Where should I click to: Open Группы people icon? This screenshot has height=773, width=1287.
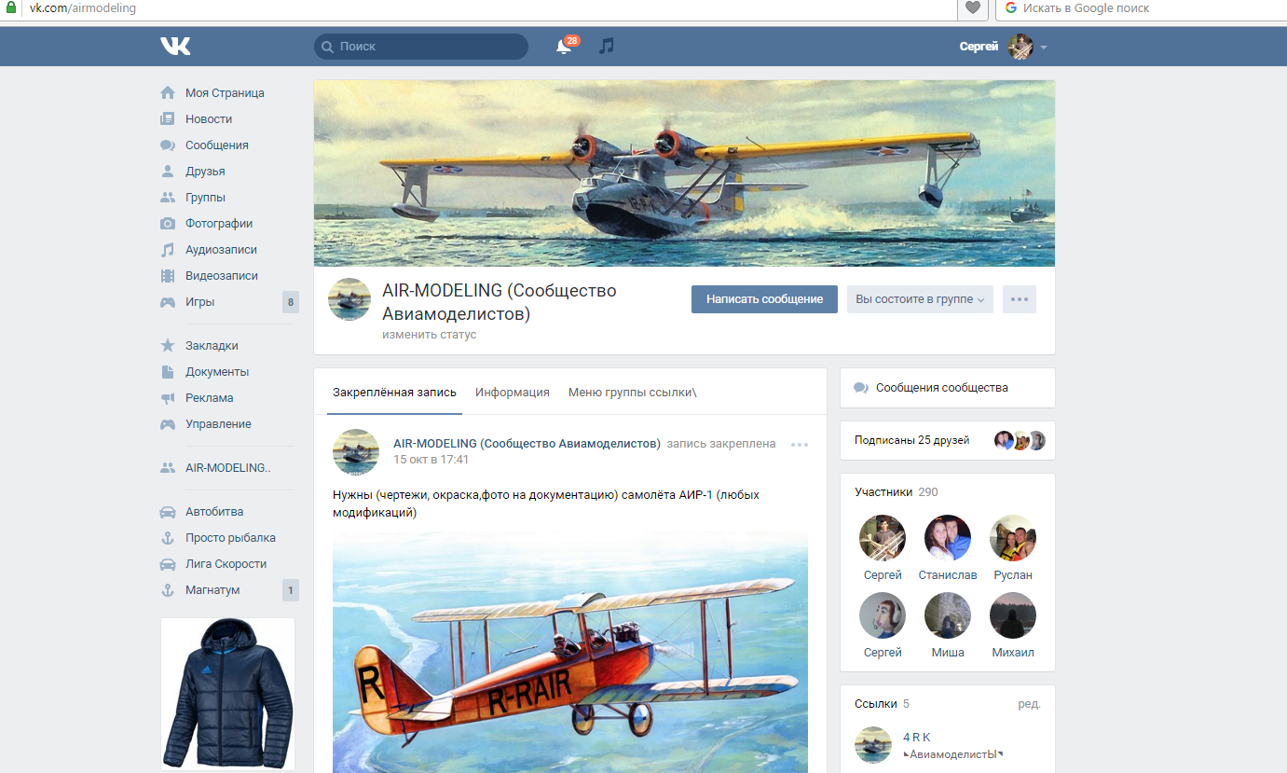(168, 197)
